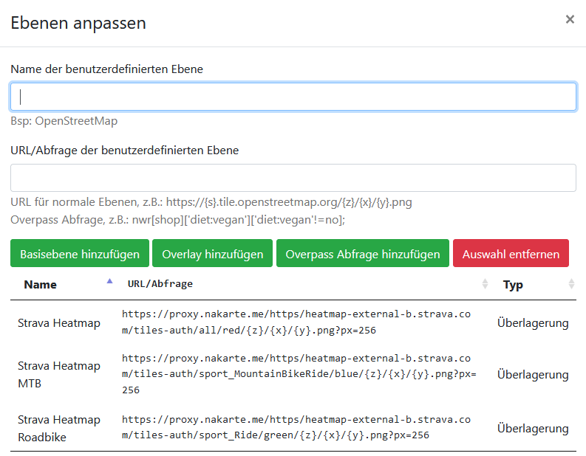586x456 pixels.
Task: Click the 'Name der benutzerdefinierten Ebene' label
Action: (x=107, y=69)
